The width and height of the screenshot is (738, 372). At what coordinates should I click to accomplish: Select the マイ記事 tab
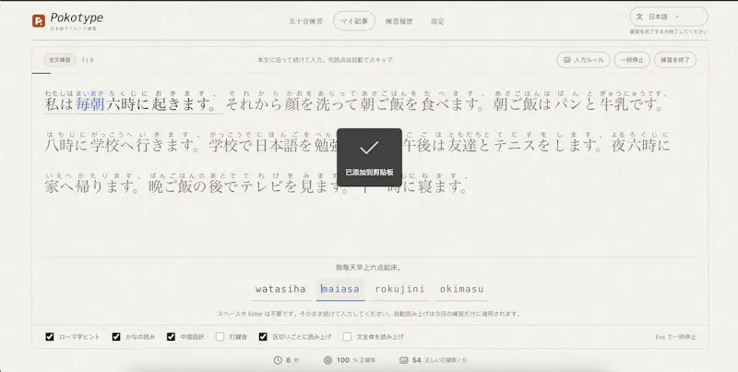(354, 21)
